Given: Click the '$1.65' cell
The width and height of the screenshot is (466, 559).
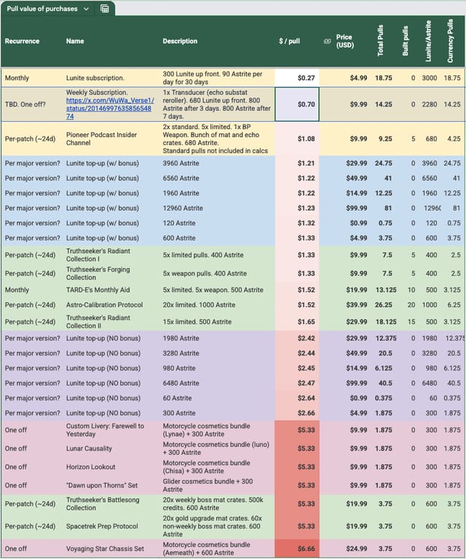Looking at the screenshot, I should click(297, 321).
